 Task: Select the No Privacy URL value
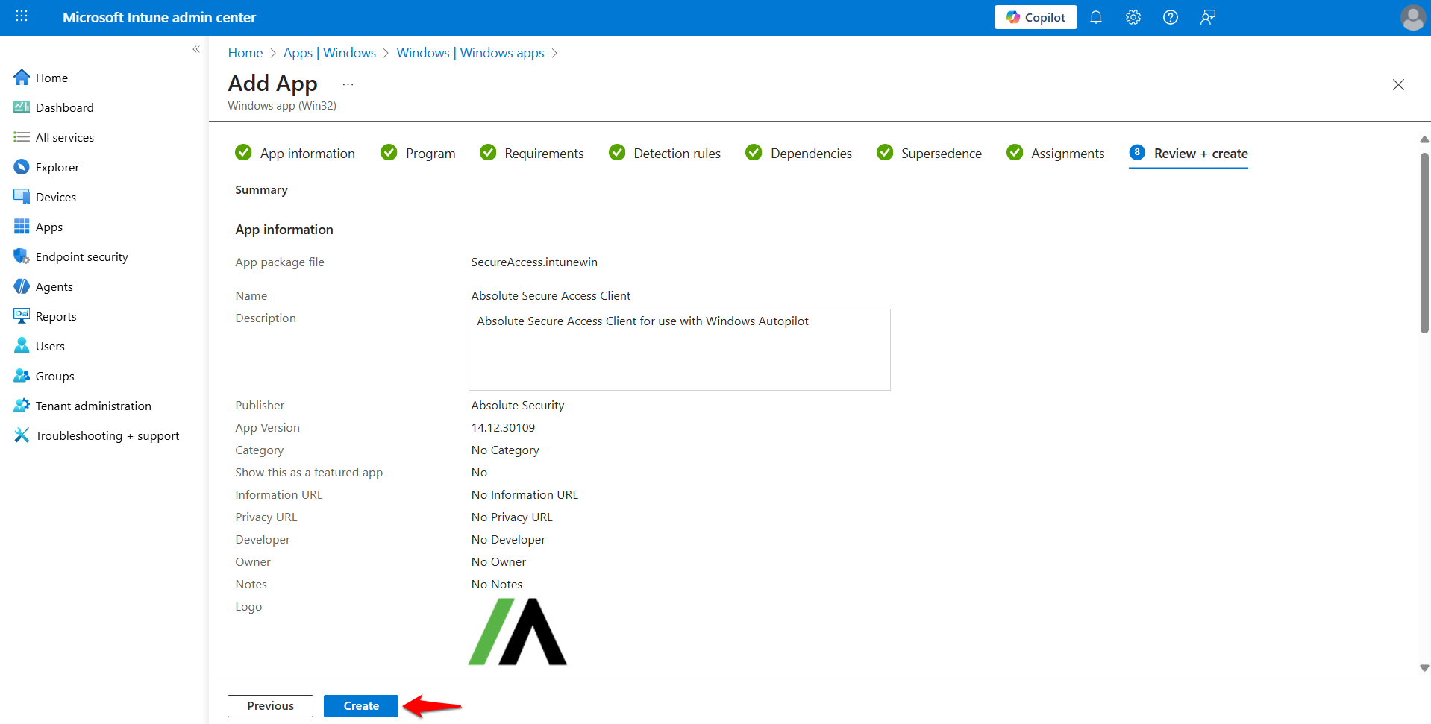(512, 517)
